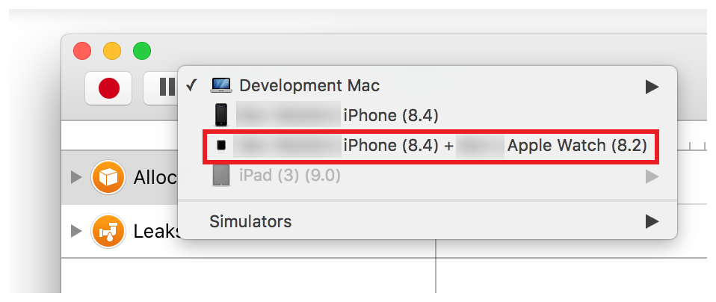The width and height of the screenshot is (716, 302).
Task: Click the orange Leaks instrument icon
Action: pos(108,231)
